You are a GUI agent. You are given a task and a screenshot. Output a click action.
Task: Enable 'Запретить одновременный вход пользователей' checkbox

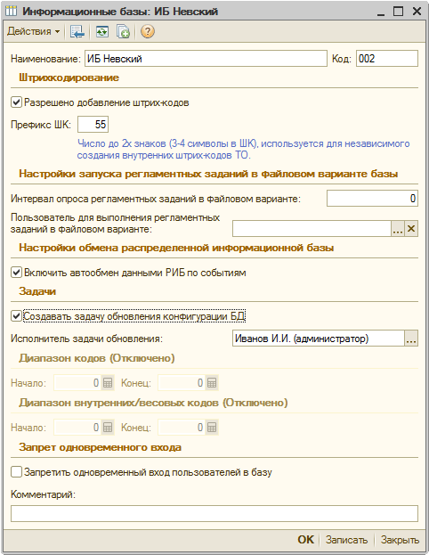16,472
